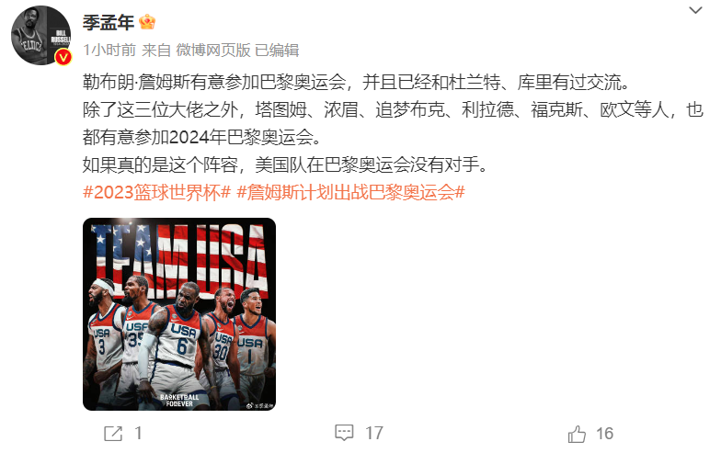Open the post options chevron menu
This screenshot has height=453, width=721.
[695, 10]
